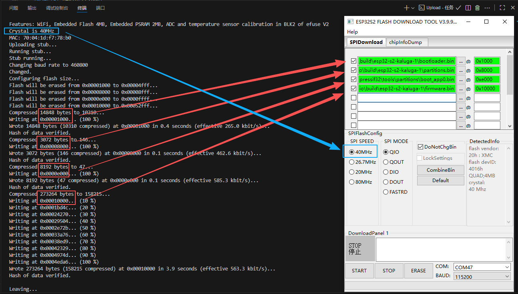Open the terminal launch profile dropdown chevron
Viewport: 518px width, 294px height.
coord(413,8)
